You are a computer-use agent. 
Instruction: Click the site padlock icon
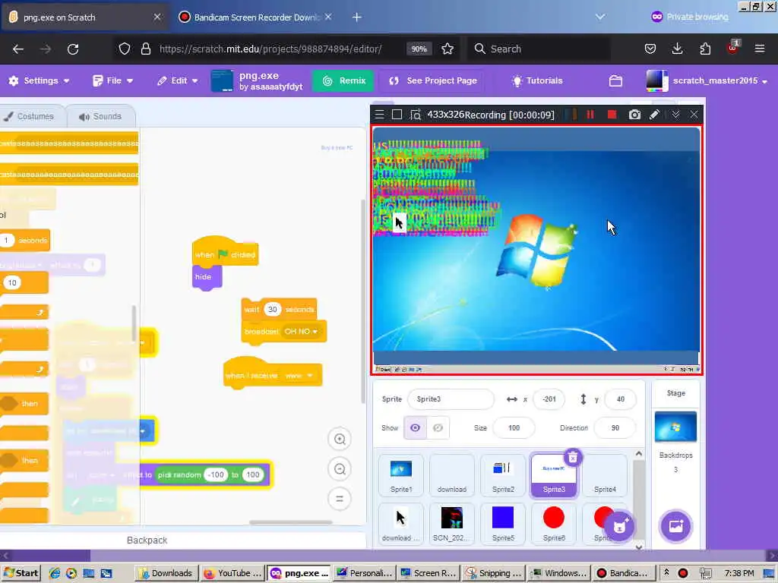click(x=145, y=49)
